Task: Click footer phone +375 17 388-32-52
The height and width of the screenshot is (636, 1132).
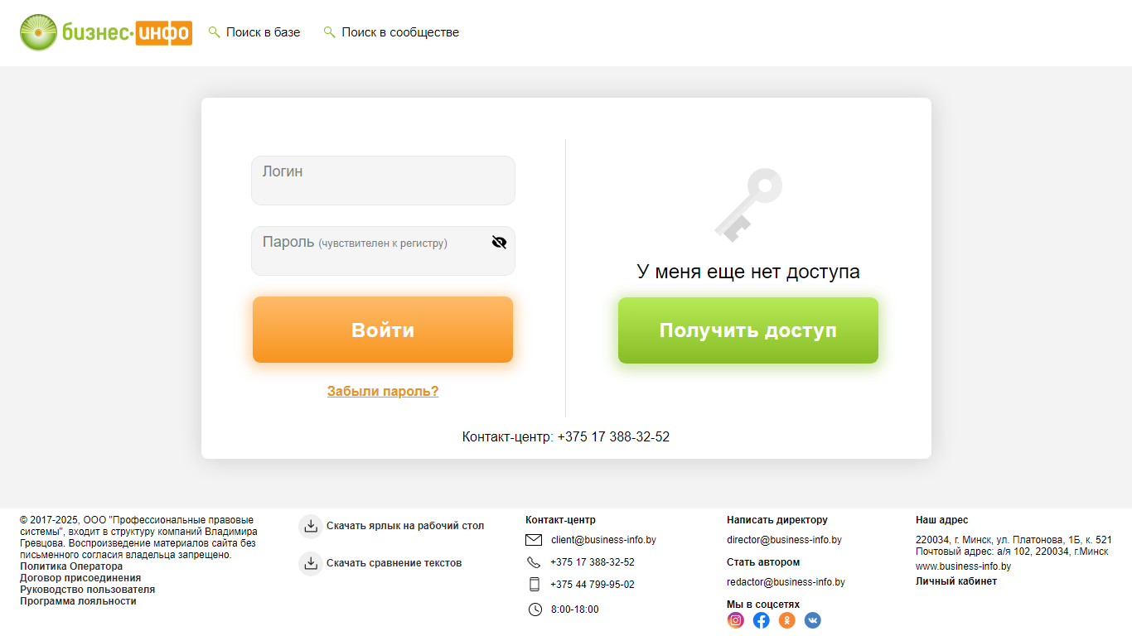Action: (593, 562)
